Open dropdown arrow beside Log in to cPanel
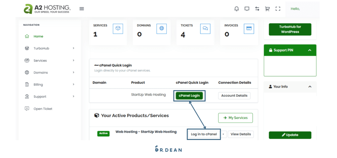Screen dimensions: 337x158 pos(223,134)
